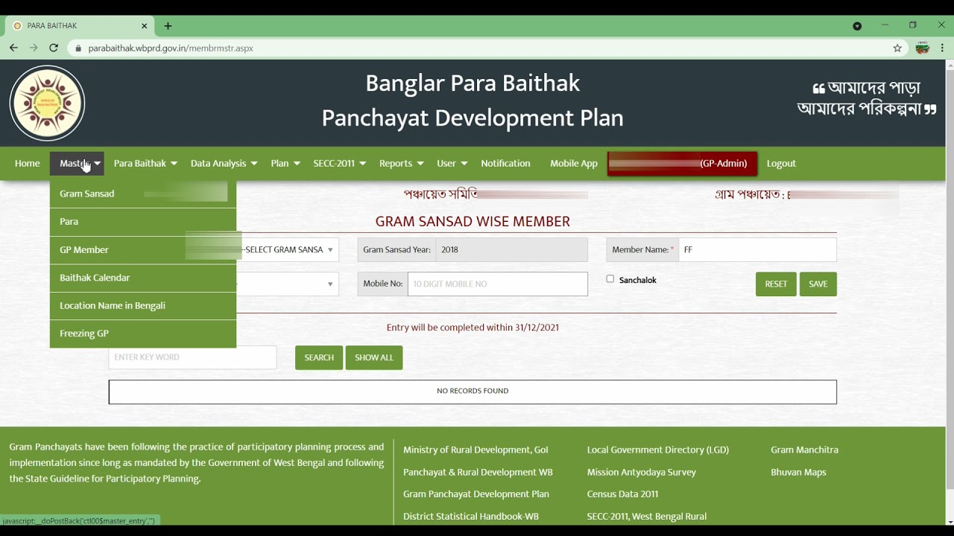This screenshot has width=954, height=536.
Task: Reload the page with refresh icon
Action: pos(54,48)
